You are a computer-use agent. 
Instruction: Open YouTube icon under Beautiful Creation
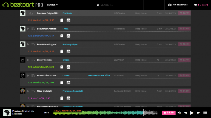68,36
